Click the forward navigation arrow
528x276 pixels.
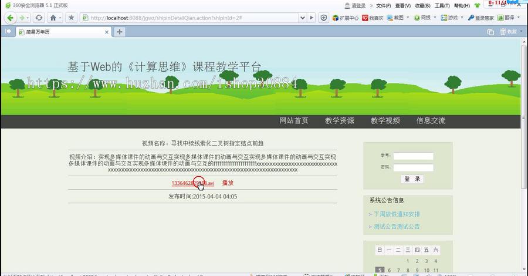pyautogui.click(x=22, y=18)
